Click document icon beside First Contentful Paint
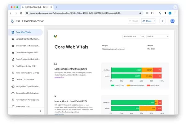The width and height of the screenshot is (186, 124). pos(13,59)
